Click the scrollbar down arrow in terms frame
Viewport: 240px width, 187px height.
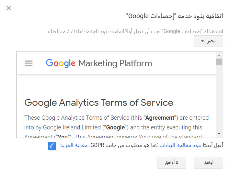pyautogui.click(x=219, y=133)
